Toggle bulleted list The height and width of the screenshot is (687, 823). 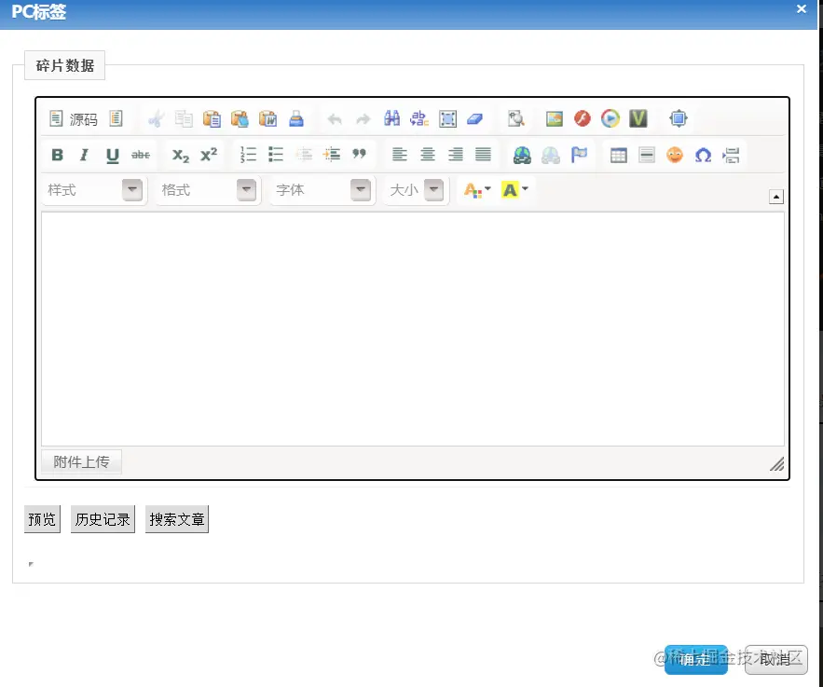276,155
